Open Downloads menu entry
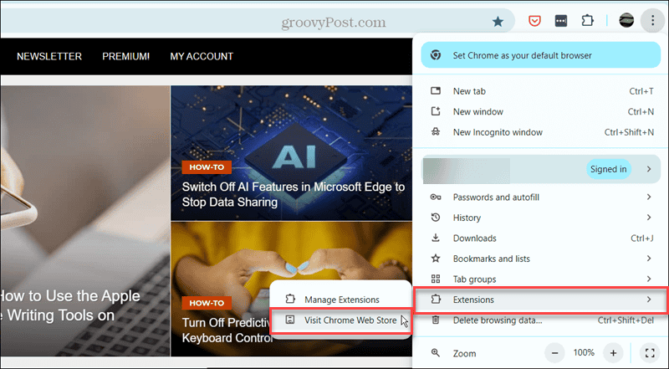669x369 pixels. pos(541,238)
